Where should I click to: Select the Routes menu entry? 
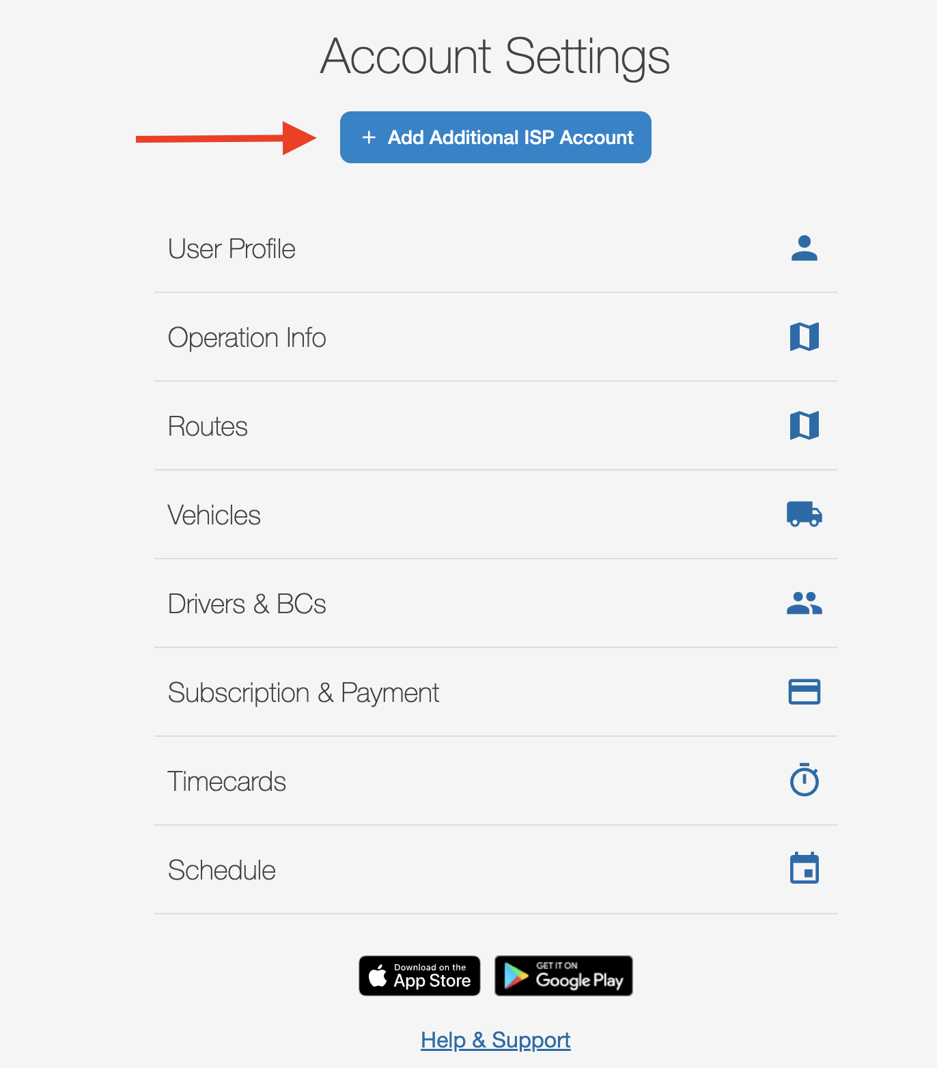pyautogui.click(x=208, y=427)
